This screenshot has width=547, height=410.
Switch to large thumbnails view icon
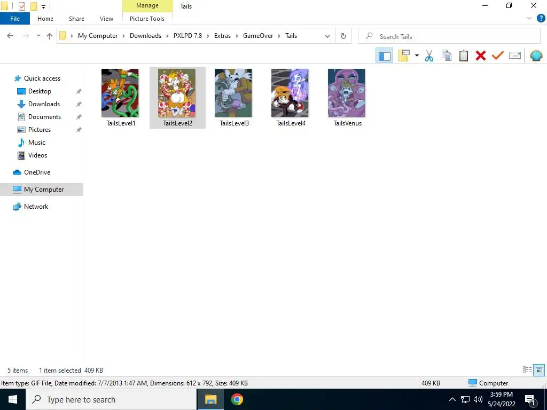539,370
